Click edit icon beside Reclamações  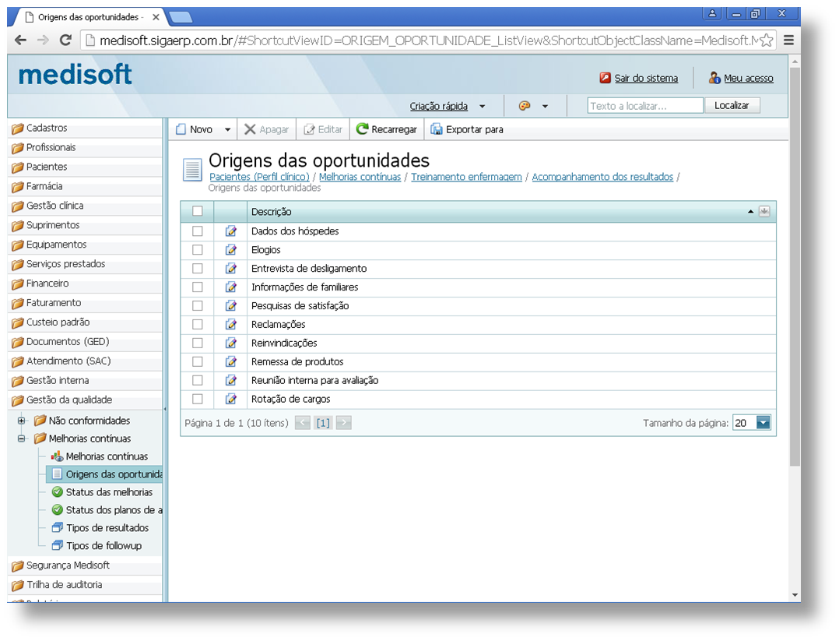pos(230,325)
